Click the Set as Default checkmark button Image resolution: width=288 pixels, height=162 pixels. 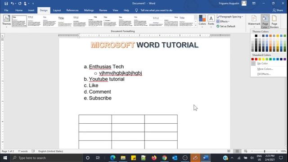coord(226,26)
